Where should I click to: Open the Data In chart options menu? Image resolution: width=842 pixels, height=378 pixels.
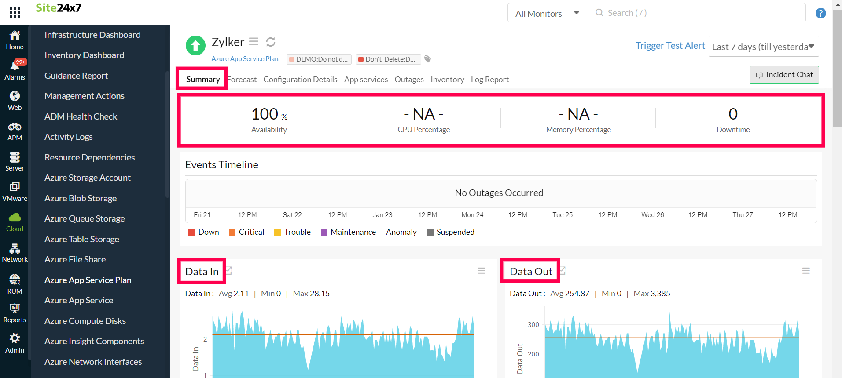coord(482,271)
